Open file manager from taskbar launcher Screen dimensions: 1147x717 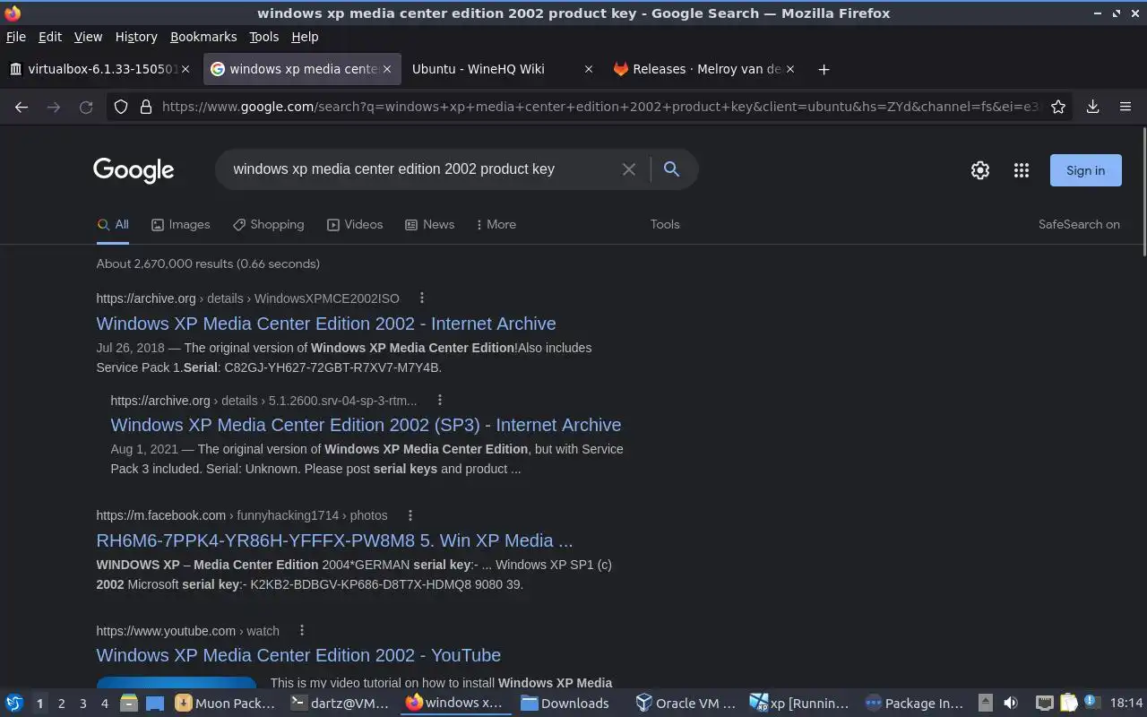pyautogui.click(x=129, y=704)
